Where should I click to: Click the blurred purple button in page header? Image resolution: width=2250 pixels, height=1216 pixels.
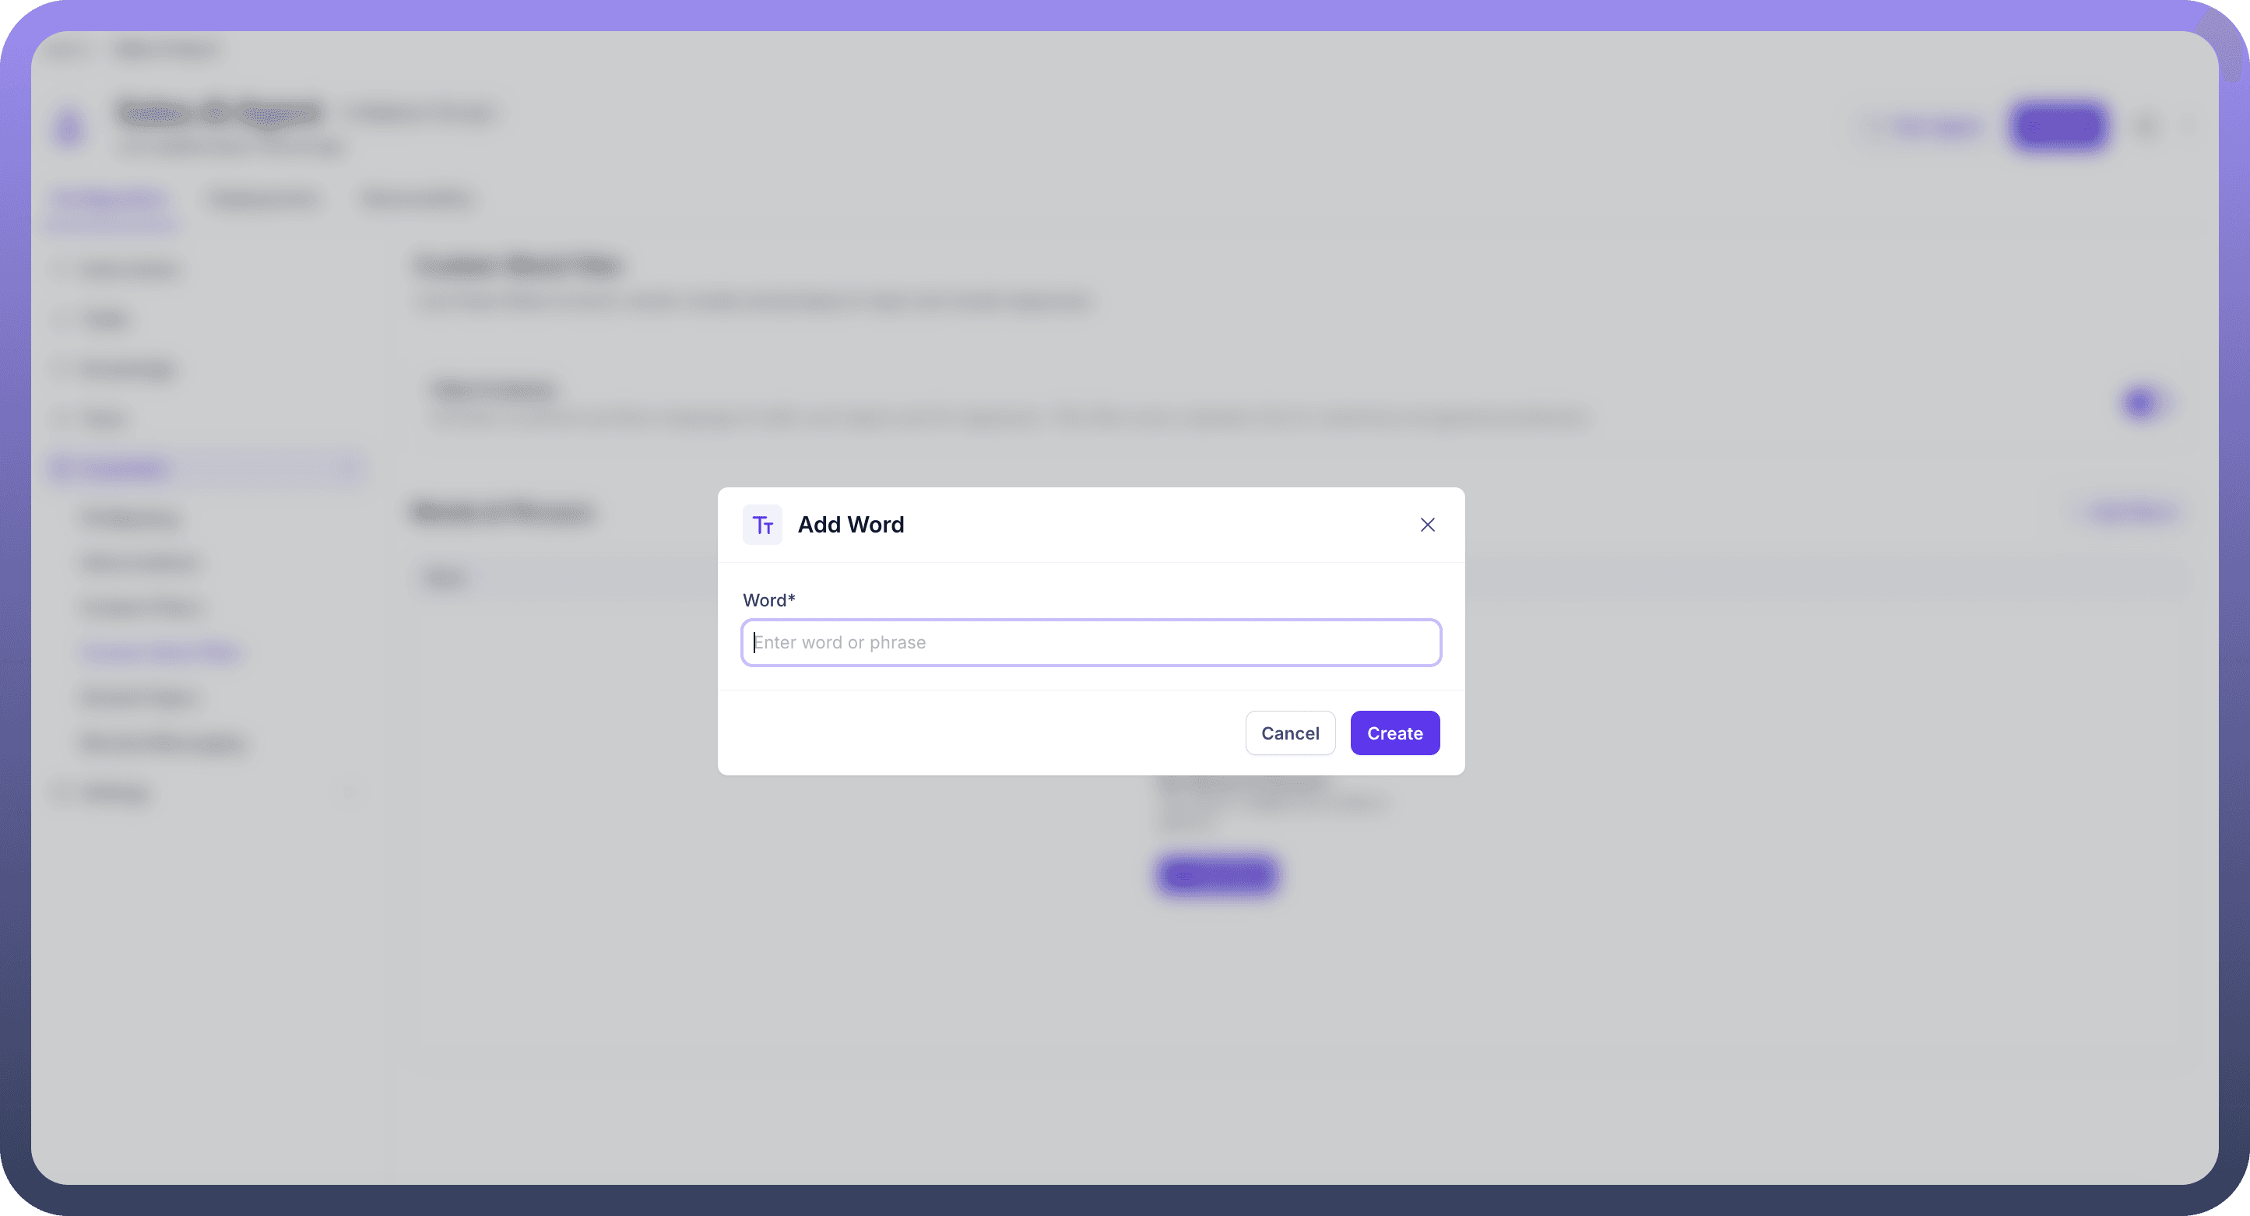[x=2058, y=128]
